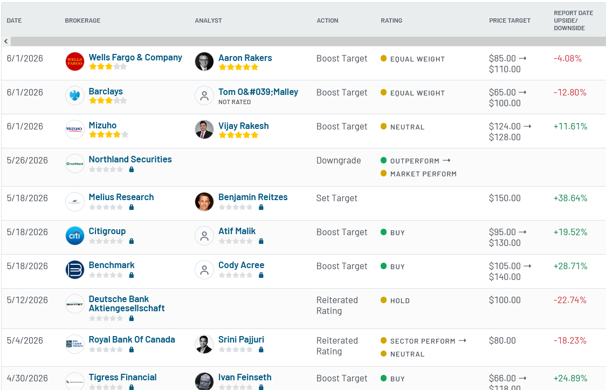606x390 pixels.
Task: Click the Barclays eagle logo icon
Action: coord(74,95)
